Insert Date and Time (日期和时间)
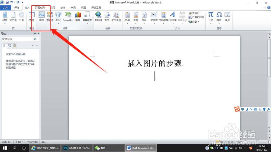Screen dimensions: 271x152 (196, 17)
